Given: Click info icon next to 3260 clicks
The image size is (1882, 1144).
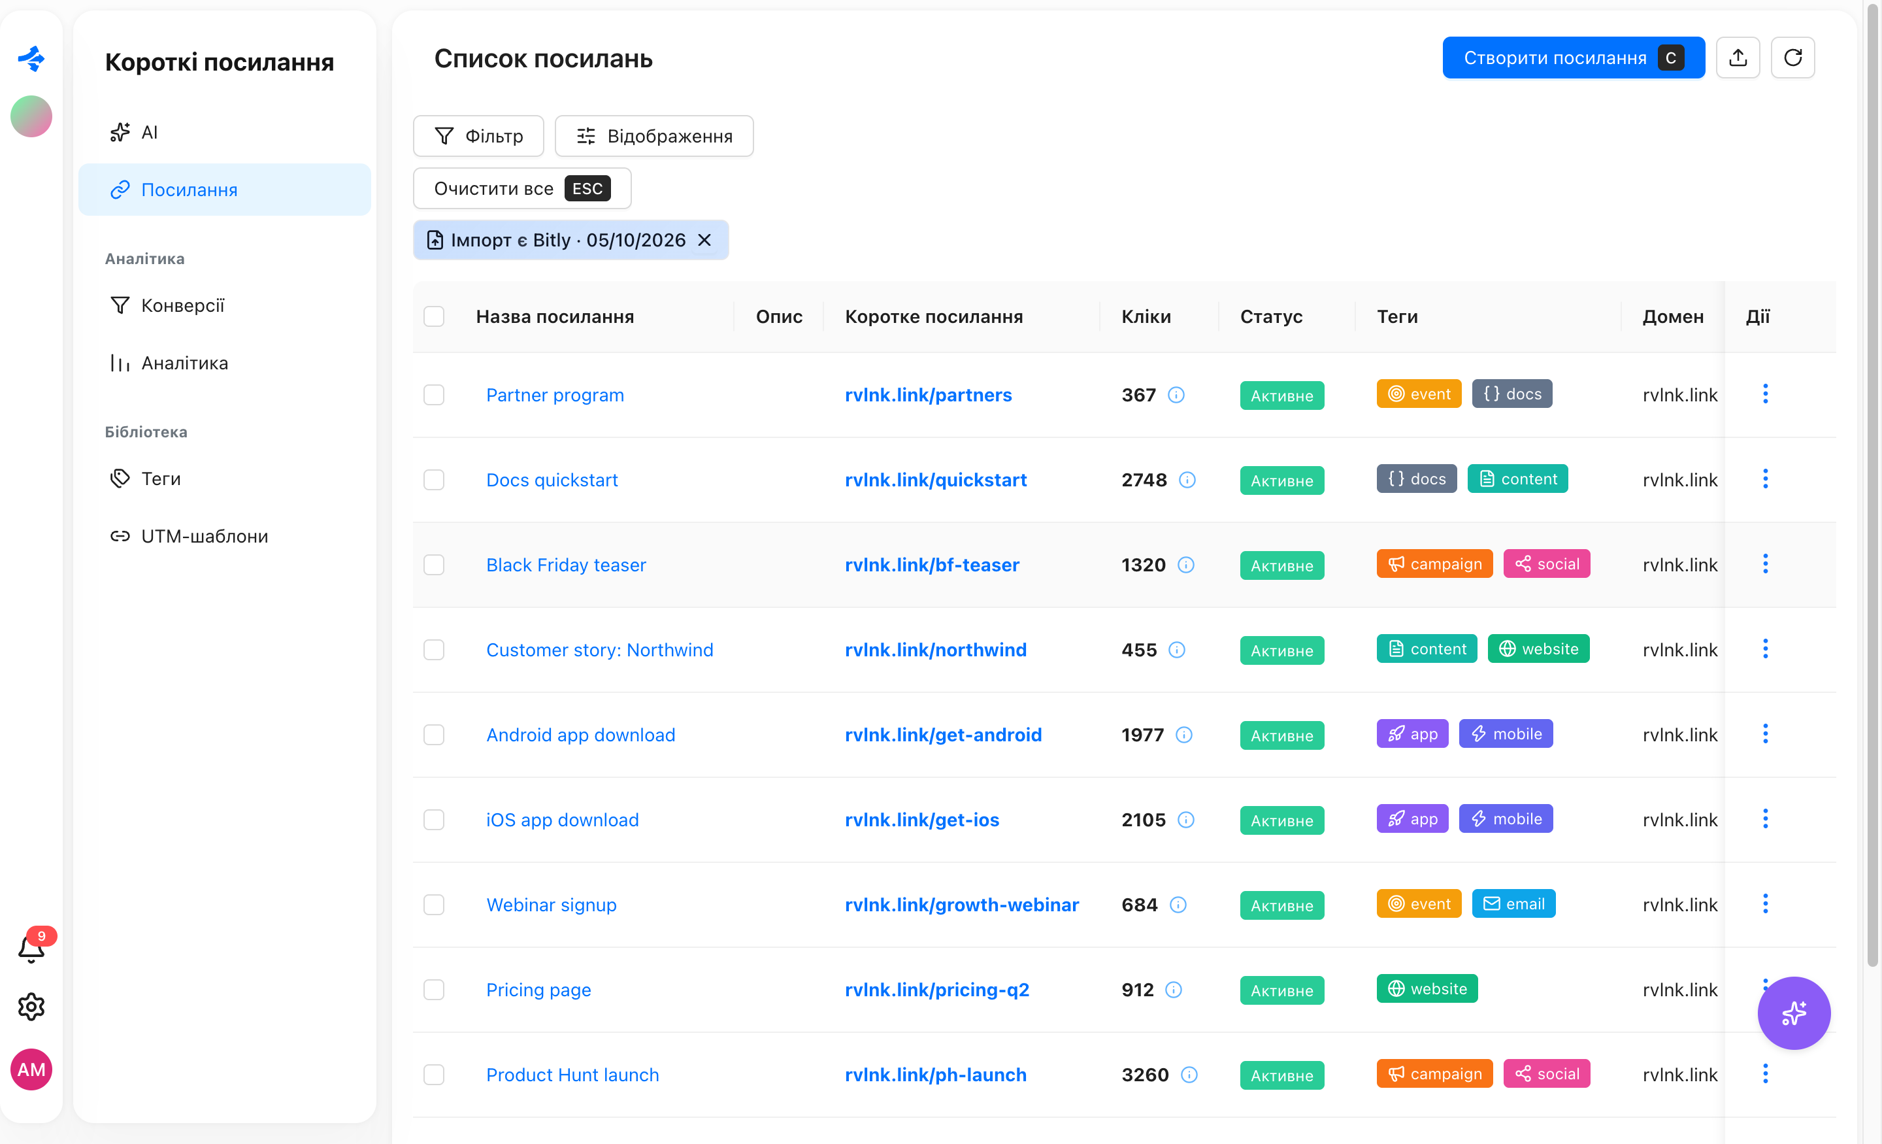Looking at the screenshot, I should pos(1189,1075).
